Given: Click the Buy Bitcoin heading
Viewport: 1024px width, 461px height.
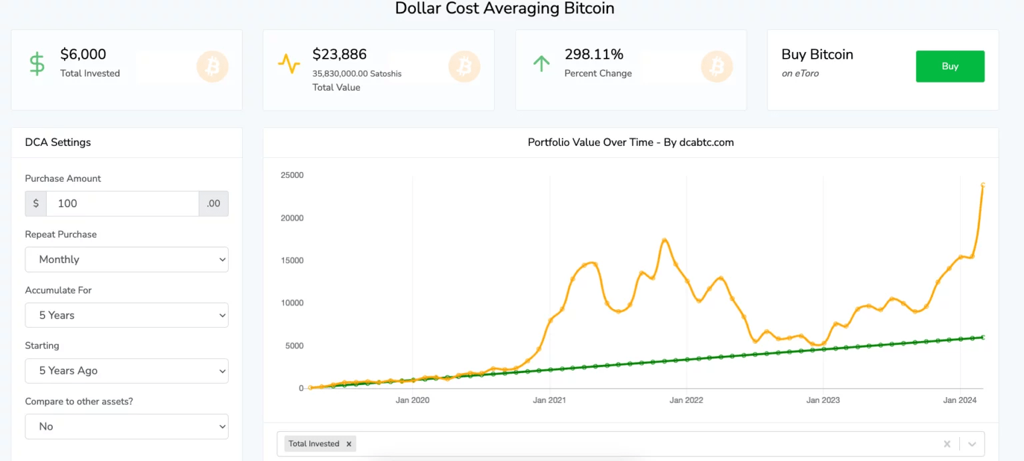Looking at the screenshot, I should 817,55.
